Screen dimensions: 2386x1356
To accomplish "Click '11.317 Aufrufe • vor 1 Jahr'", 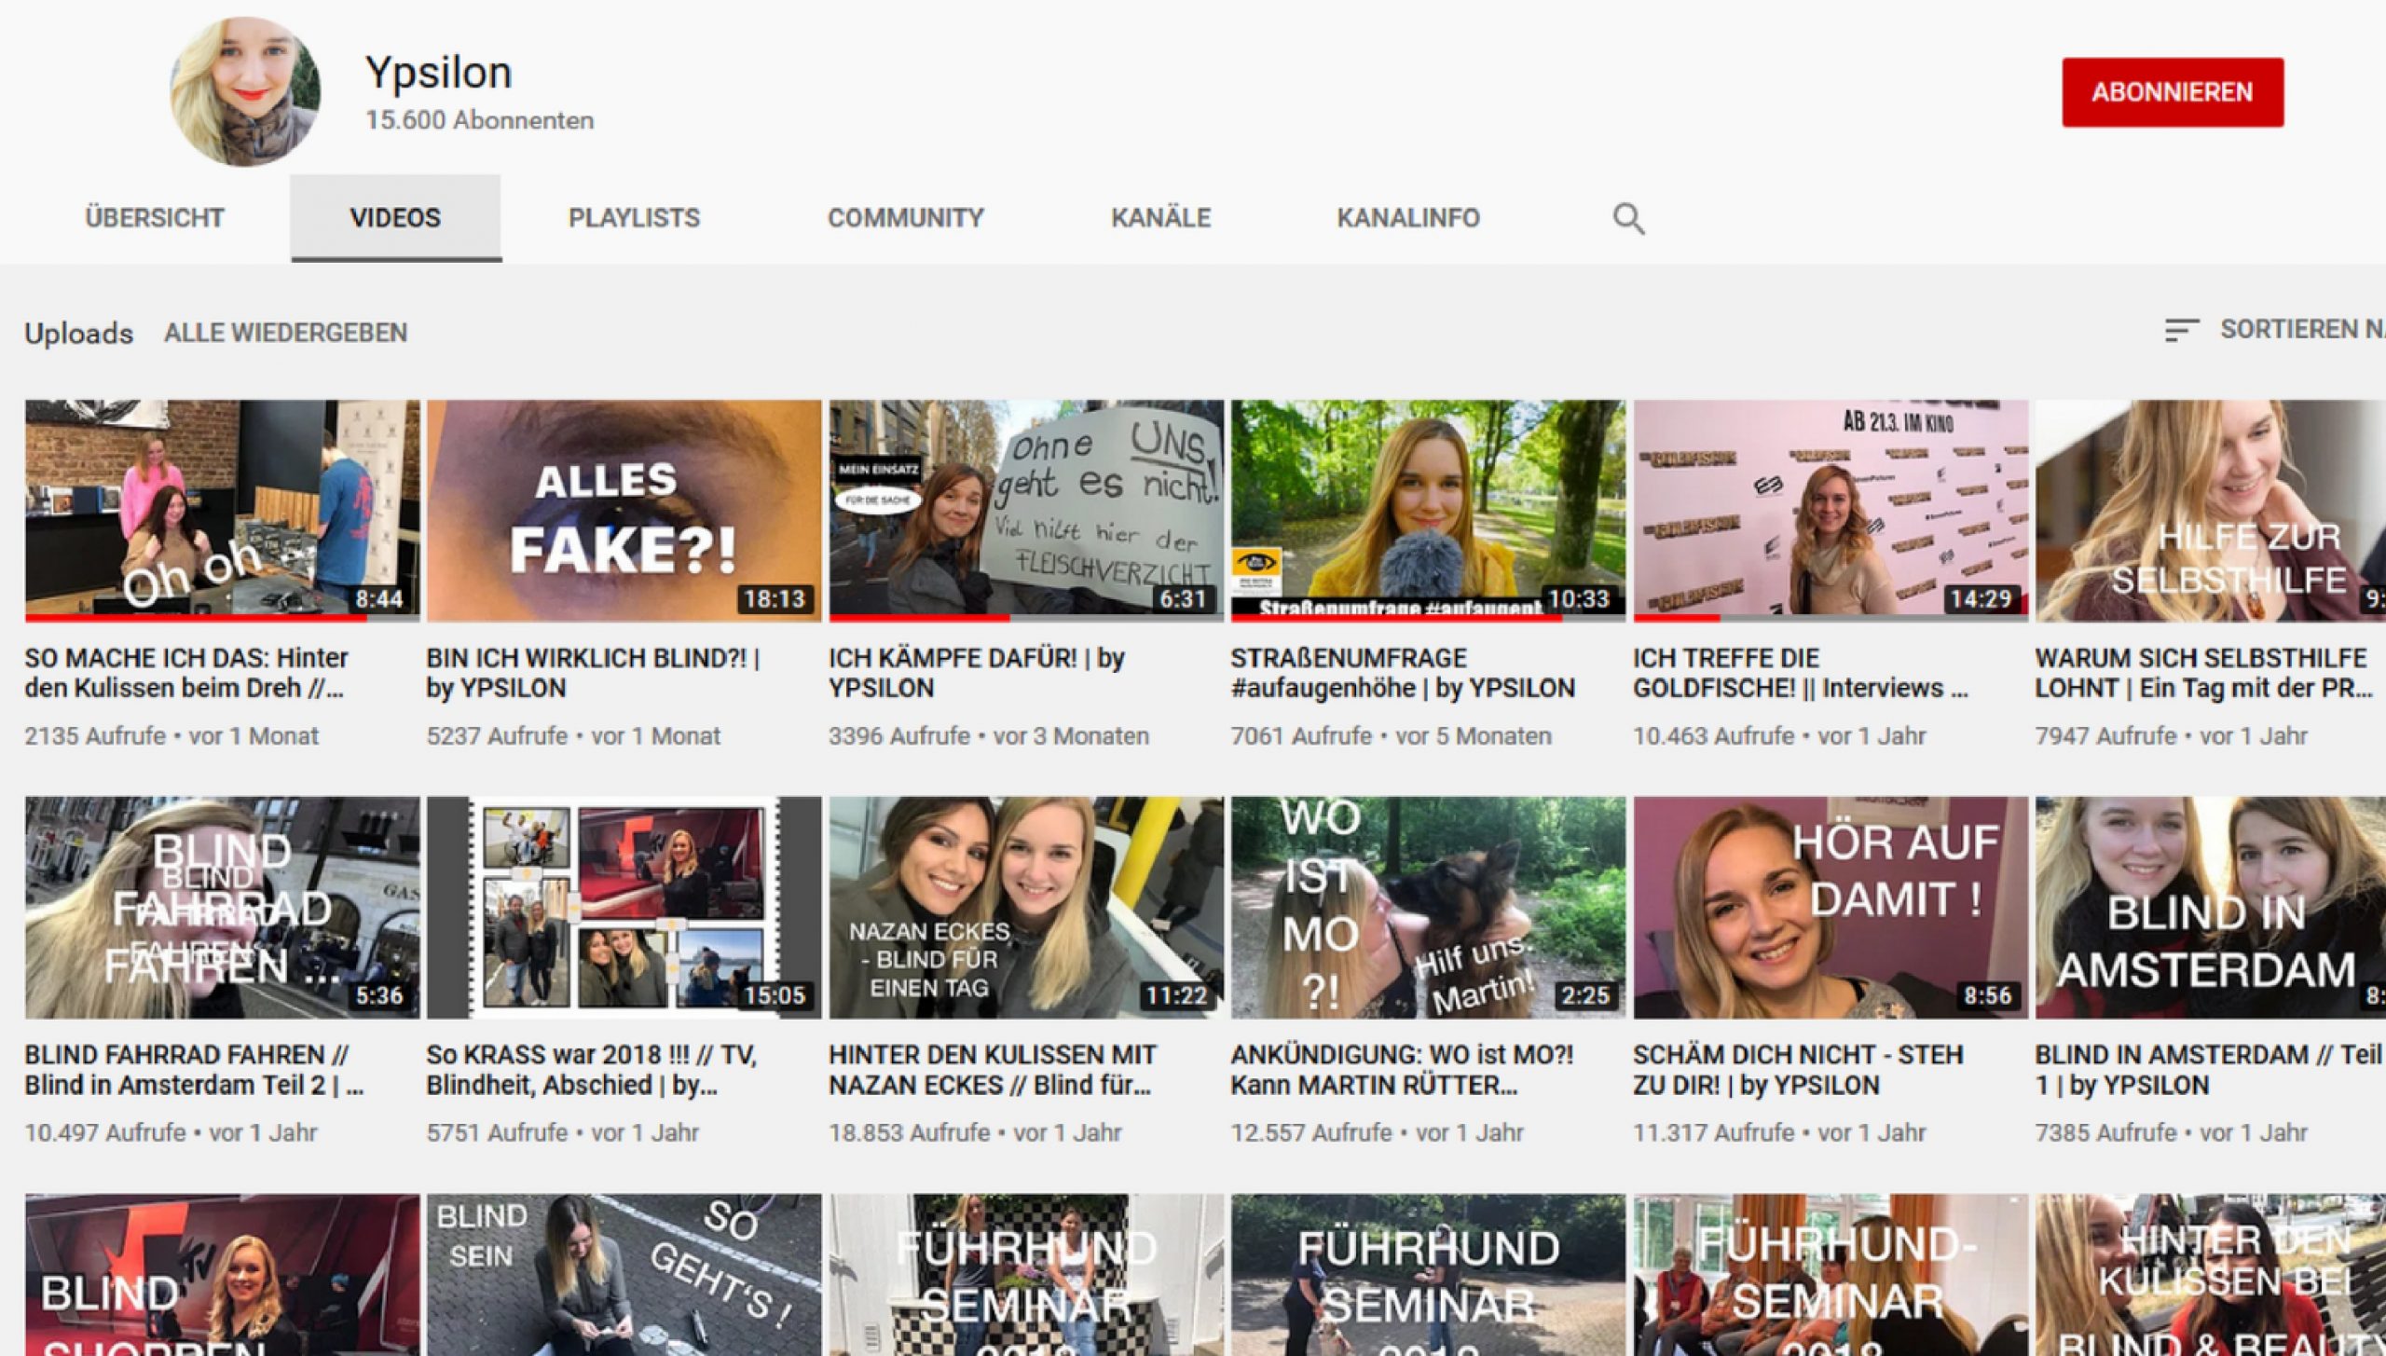I will tap(1779, 1133).
